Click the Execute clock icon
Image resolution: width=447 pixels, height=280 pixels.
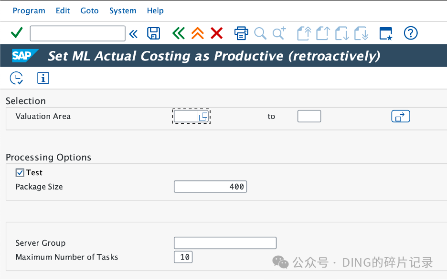pyautogui.click(x=17, y=78)
